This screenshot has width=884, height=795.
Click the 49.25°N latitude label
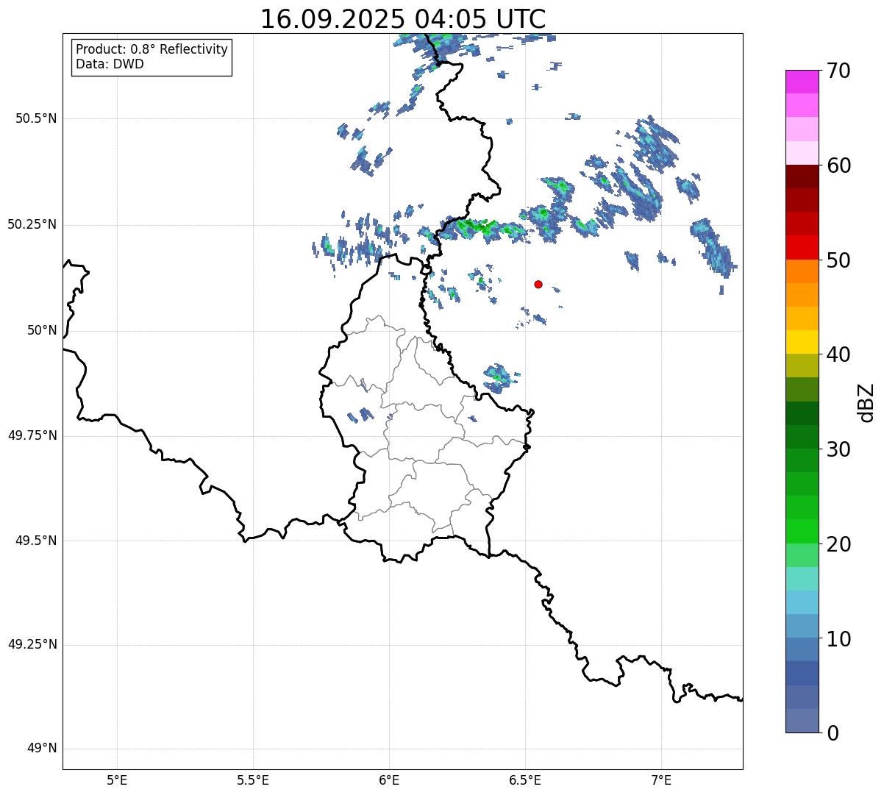32,645
